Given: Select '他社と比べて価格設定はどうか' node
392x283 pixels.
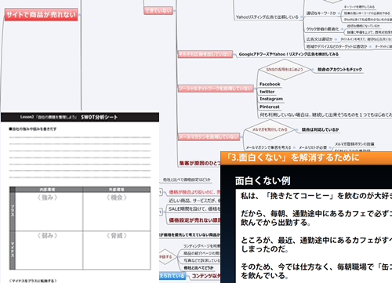Looking at the screenshot, I should [x=187, y=180].
